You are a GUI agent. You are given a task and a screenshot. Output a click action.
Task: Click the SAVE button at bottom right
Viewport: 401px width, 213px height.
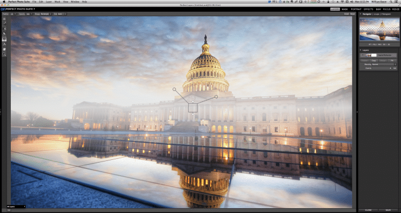[388, 210]
